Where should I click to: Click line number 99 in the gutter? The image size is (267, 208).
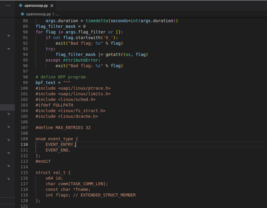point(25,83)
